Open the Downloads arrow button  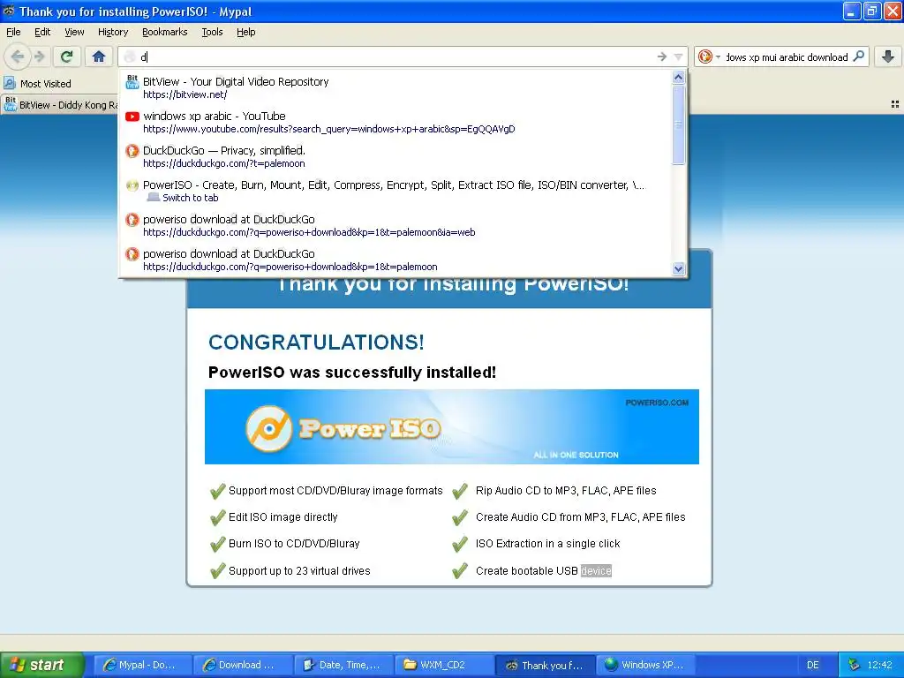888,56
